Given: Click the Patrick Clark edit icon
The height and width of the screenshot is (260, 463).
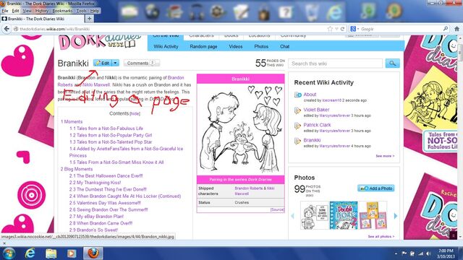Looking at the screenshot, I should click(x=297, y=126).
